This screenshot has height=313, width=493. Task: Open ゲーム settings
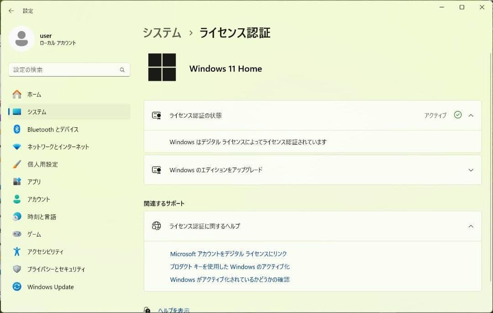point(69,234)
